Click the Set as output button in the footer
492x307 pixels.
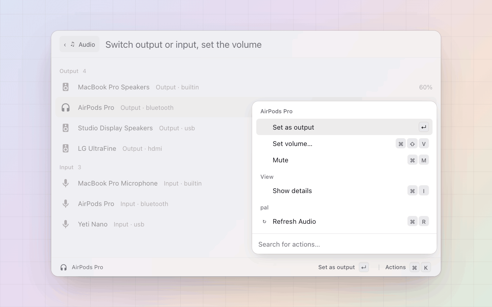pos(343,267)
